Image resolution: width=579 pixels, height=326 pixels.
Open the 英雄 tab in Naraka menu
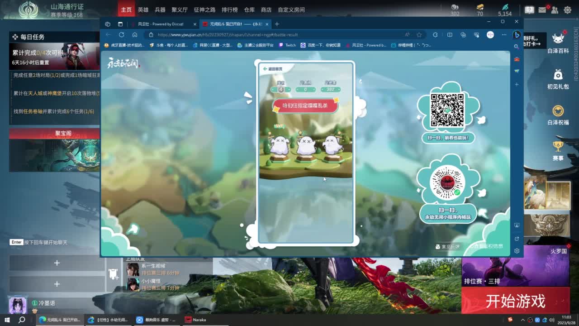[x=143, y=10]
